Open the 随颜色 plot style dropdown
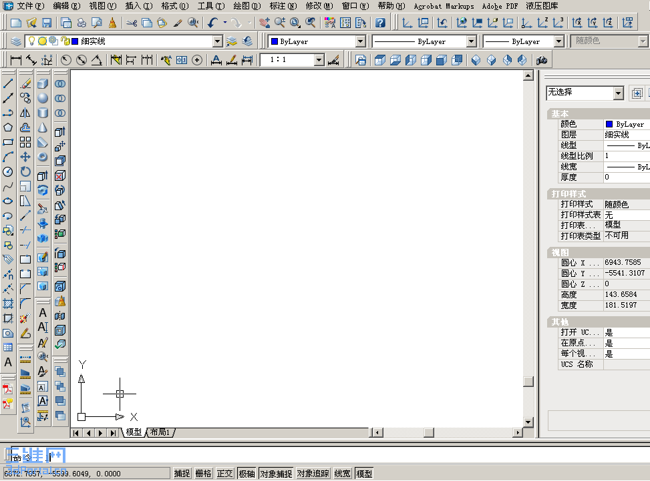 643,41
